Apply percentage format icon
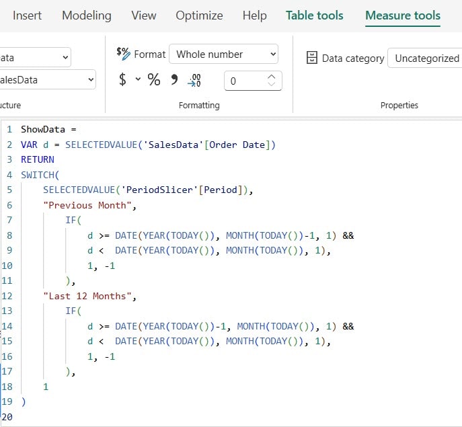Screen dimensions: 462x427 pyautogui.click(x=154, y=79)
